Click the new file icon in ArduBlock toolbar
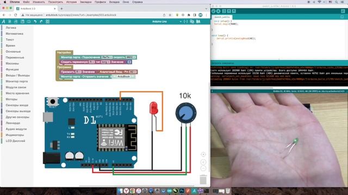The image size is (348, 195). pyautogui.click(x=10, y=22)
